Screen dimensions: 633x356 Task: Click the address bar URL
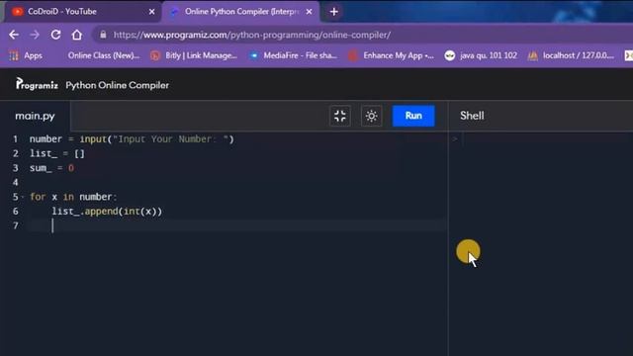point(252,36)
